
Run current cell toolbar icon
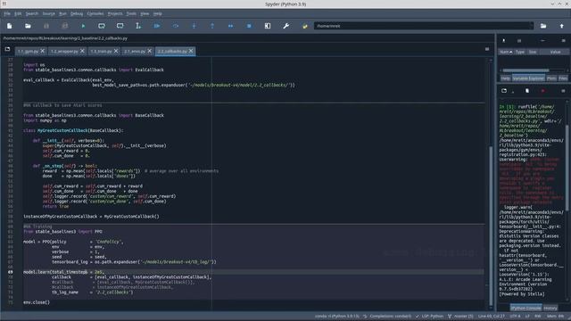[x=102, y=26]
